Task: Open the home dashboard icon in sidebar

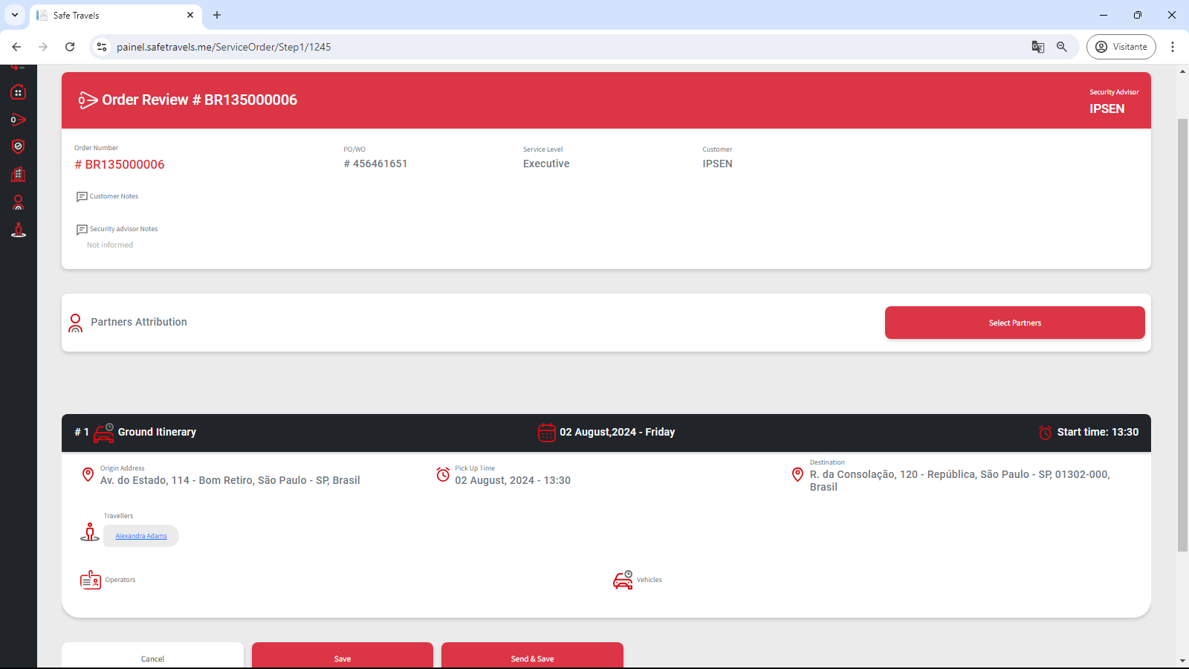Action: (19, 92)
